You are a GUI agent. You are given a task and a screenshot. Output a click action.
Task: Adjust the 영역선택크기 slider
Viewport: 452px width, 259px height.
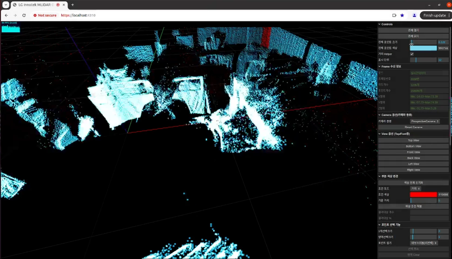[423, 237]
